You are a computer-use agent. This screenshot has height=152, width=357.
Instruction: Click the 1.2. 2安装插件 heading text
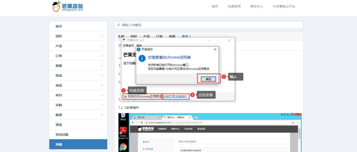pyautogui.click(x=129, y=108)
